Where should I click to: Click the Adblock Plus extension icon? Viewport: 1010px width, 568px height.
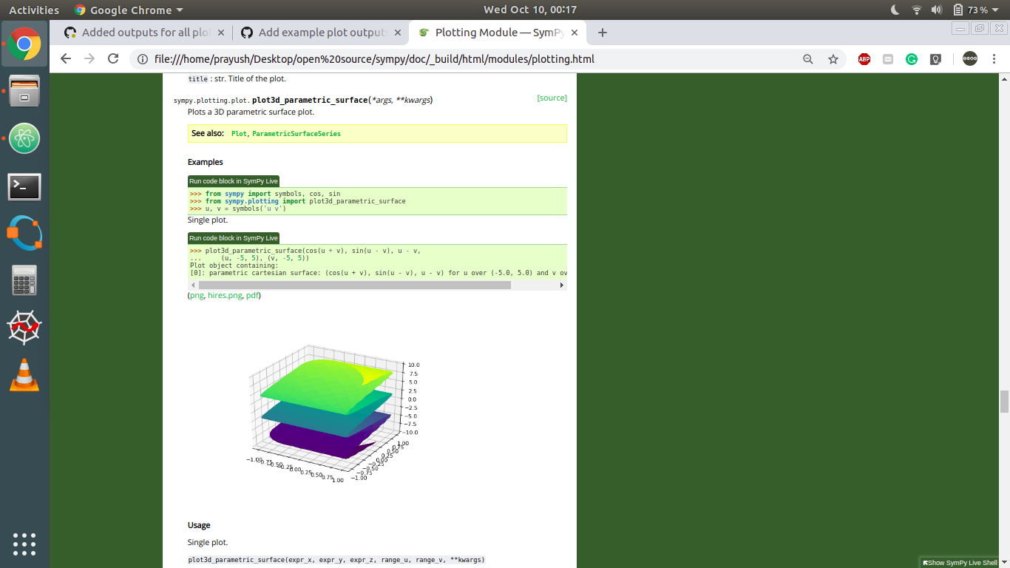point(864,59)
